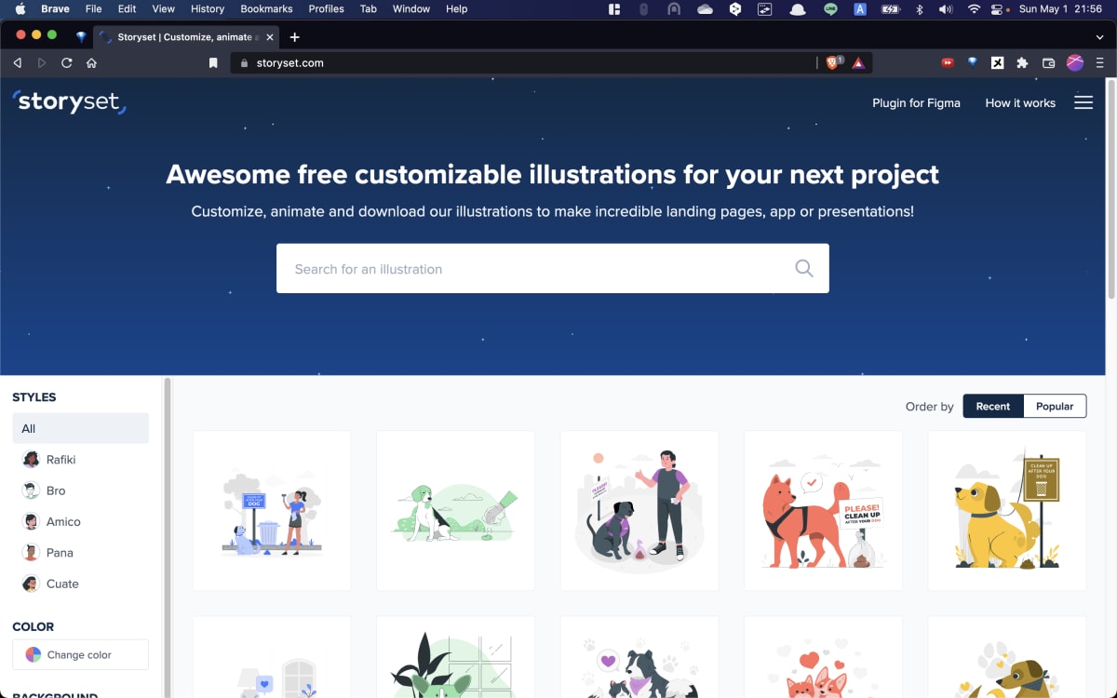The image size is (1117, 698).
Task: Open the green dog cleanup illustration
Action: [455, 510]
